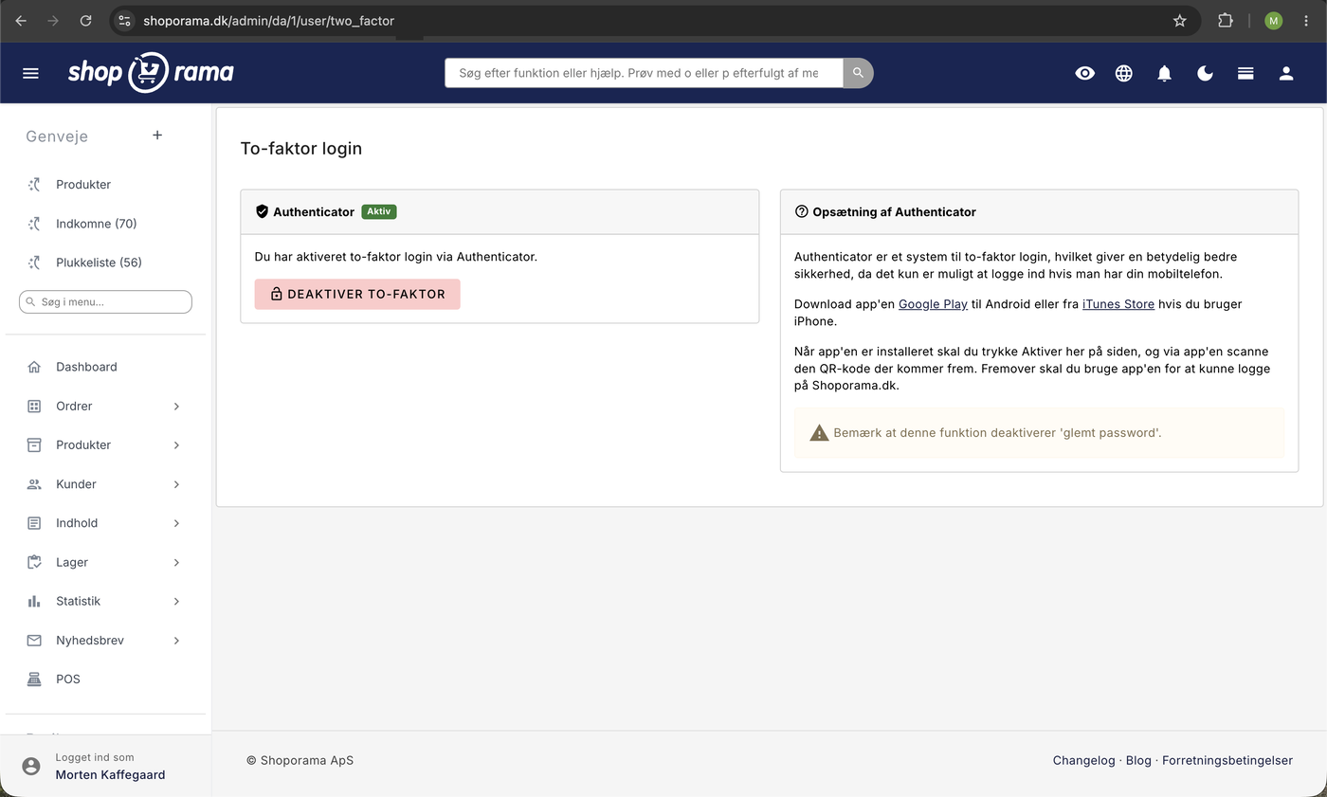Click the main function search field
Image resolution: width=1327 pixels, height=797 pixels.
[x=644, y=73]
